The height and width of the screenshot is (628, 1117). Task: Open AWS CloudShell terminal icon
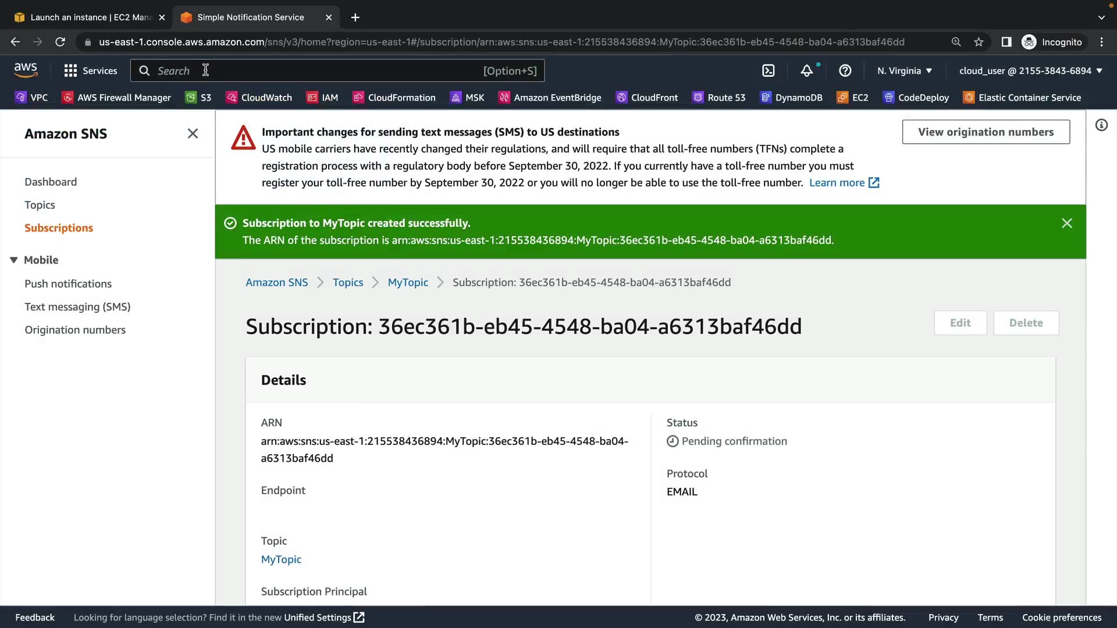(x=769, y=71)
